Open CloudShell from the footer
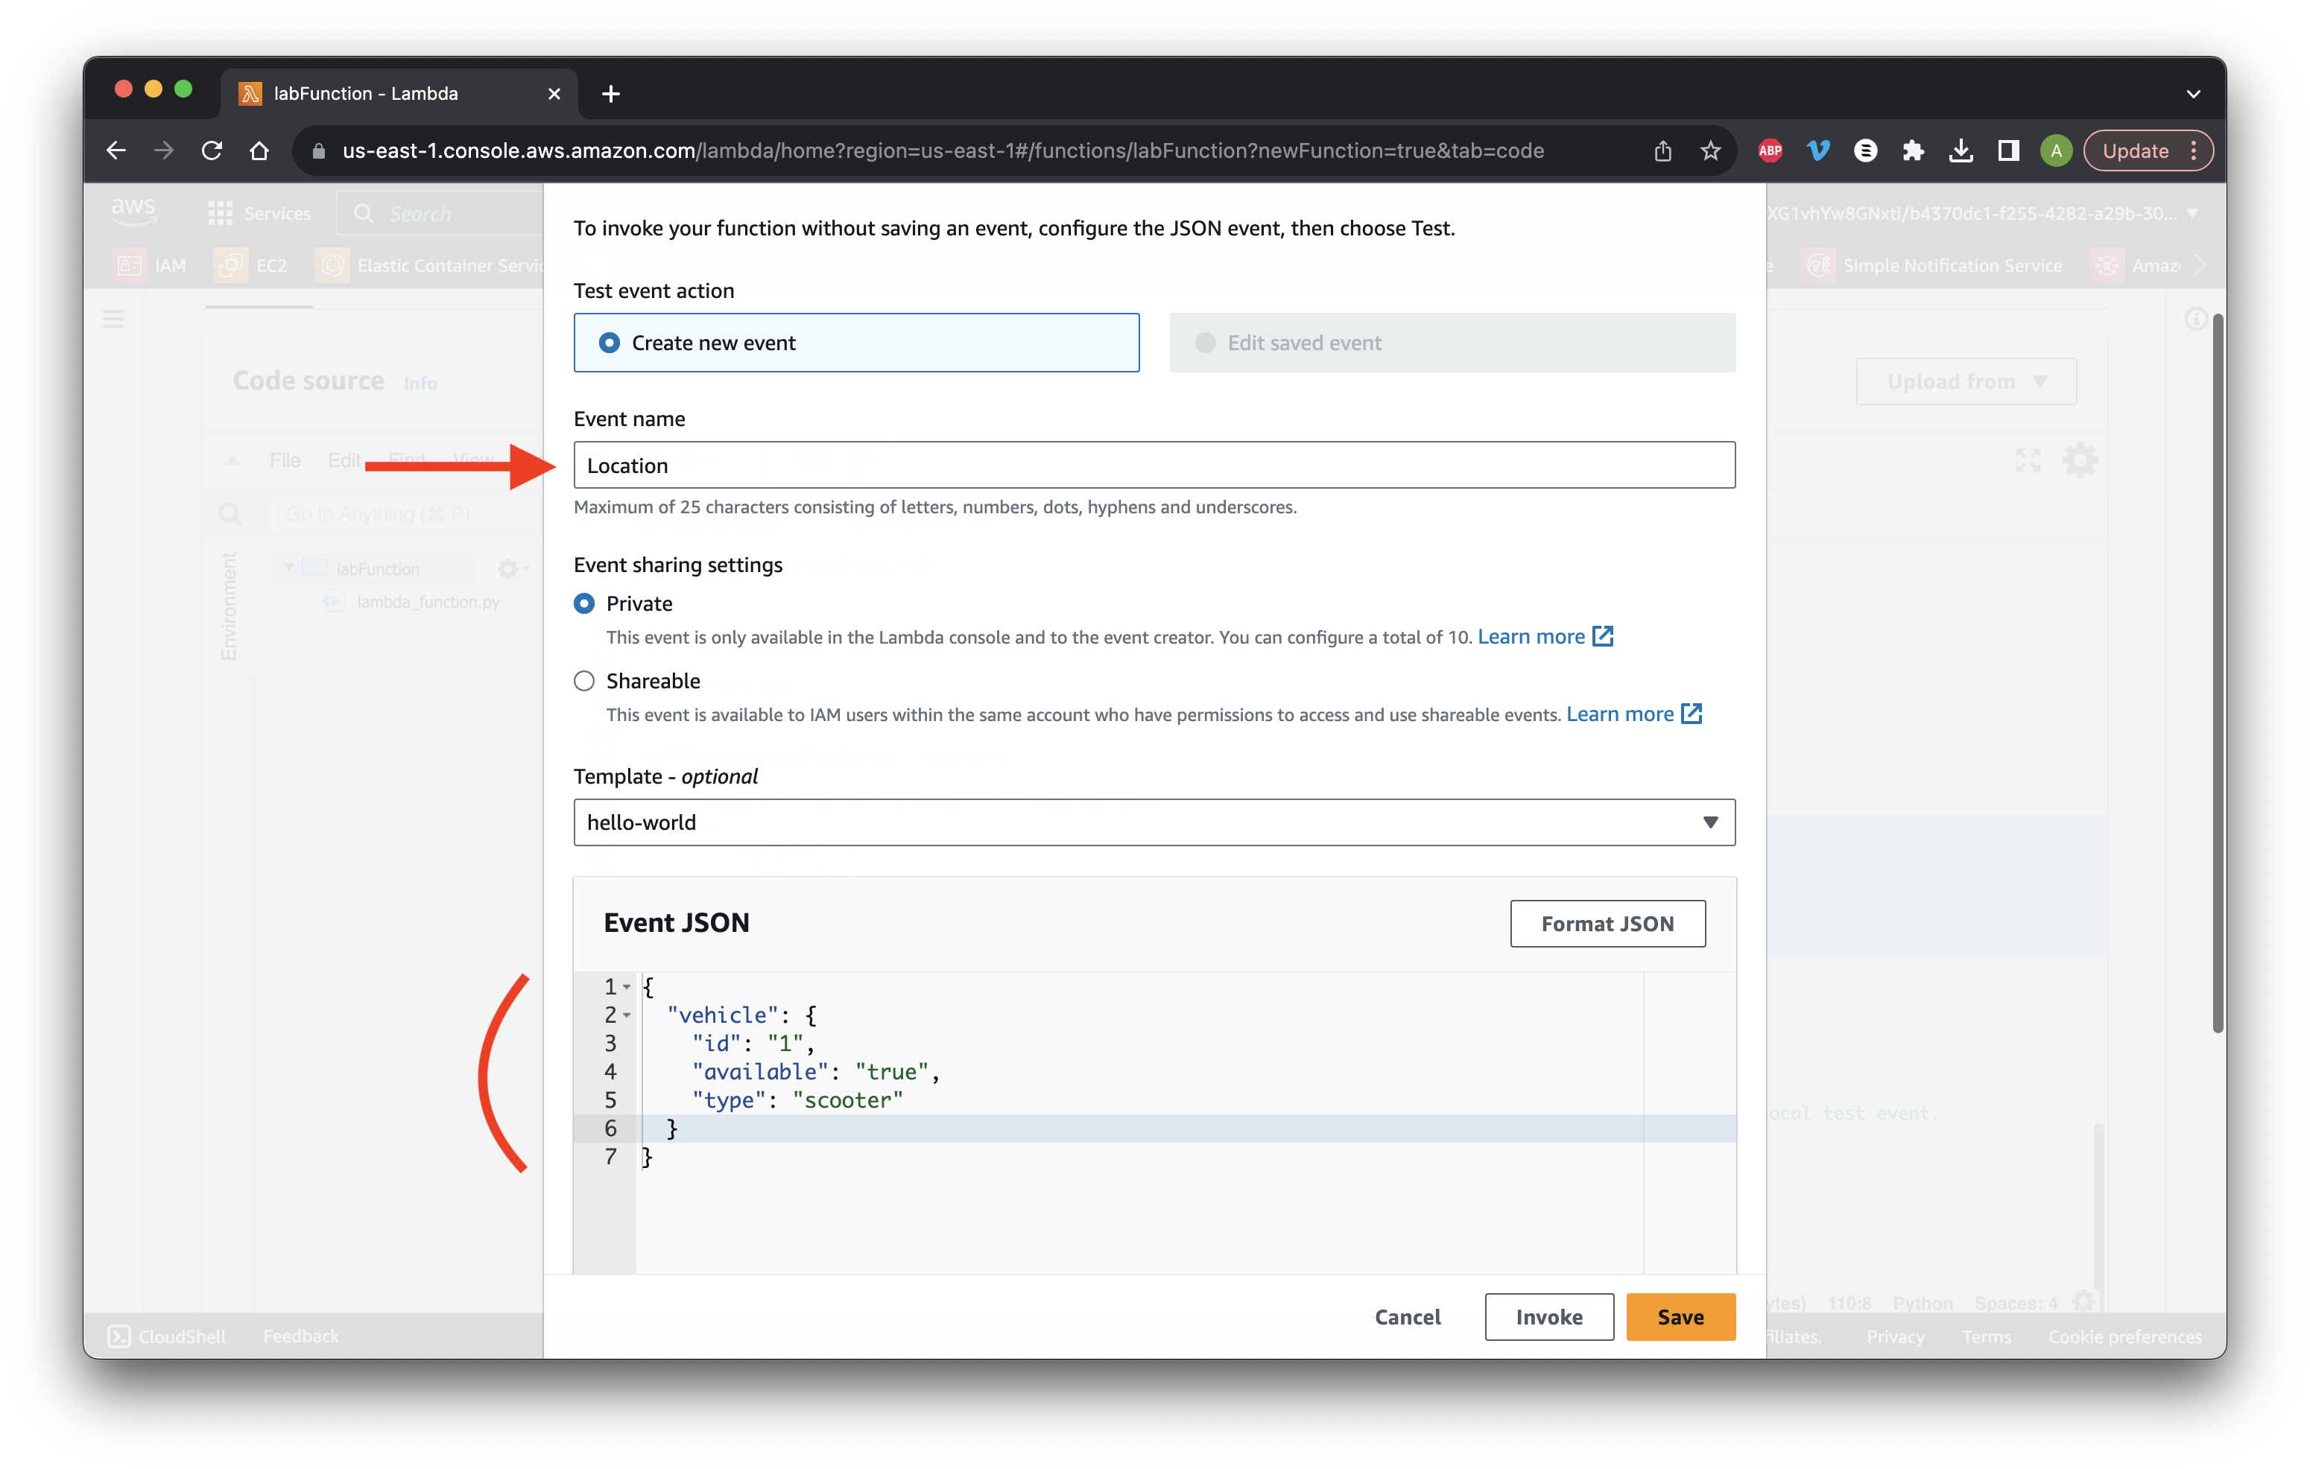 click(x=168, y=1336)
